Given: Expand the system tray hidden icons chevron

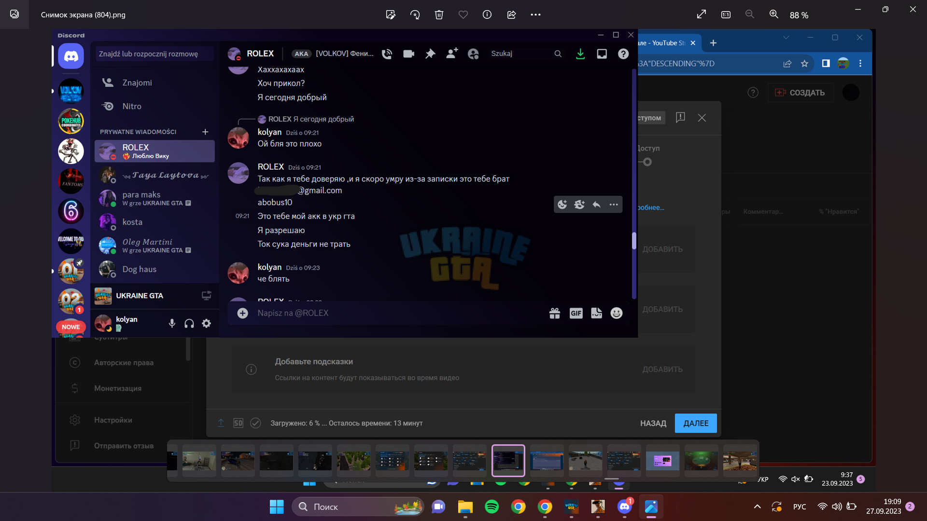Looking at the screenshot, I should coord(757,507).
